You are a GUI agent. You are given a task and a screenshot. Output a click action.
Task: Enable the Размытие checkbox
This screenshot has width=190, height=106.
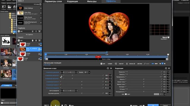click(126, 72)
